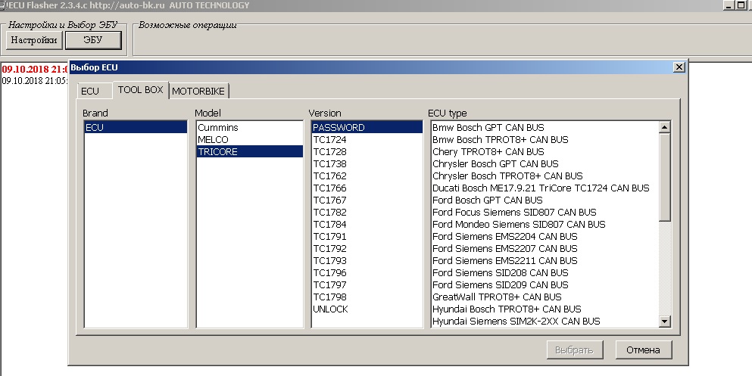Select UNLOCK in the Version list
The image size is (752, 376).
coord(367,309)
